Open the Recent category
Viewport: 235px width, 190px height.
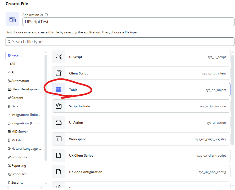point(16,55)
